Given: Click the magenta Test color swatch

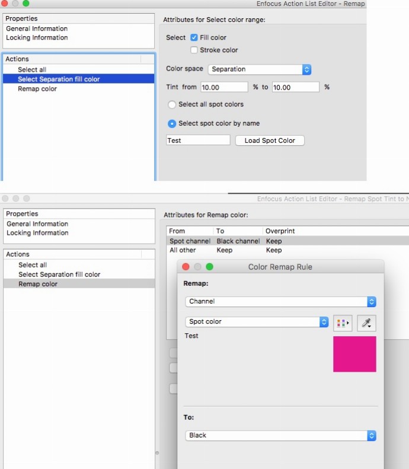Looking at the screenshot, I should pyautogui.click(x=354, y=354).
